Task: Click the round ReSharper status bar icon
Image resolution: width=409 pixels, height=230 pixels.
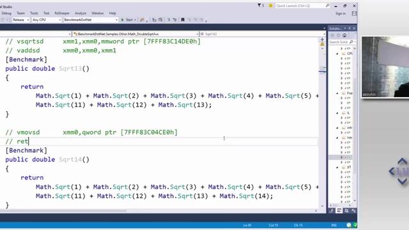Action: (x=349, y=225)
